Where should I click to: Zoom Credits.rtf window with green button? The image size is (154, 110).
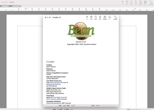tap(50, 18)
